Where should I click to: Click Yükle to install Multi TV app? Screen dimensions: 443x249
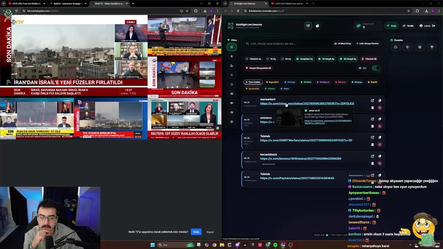point(196,232)
